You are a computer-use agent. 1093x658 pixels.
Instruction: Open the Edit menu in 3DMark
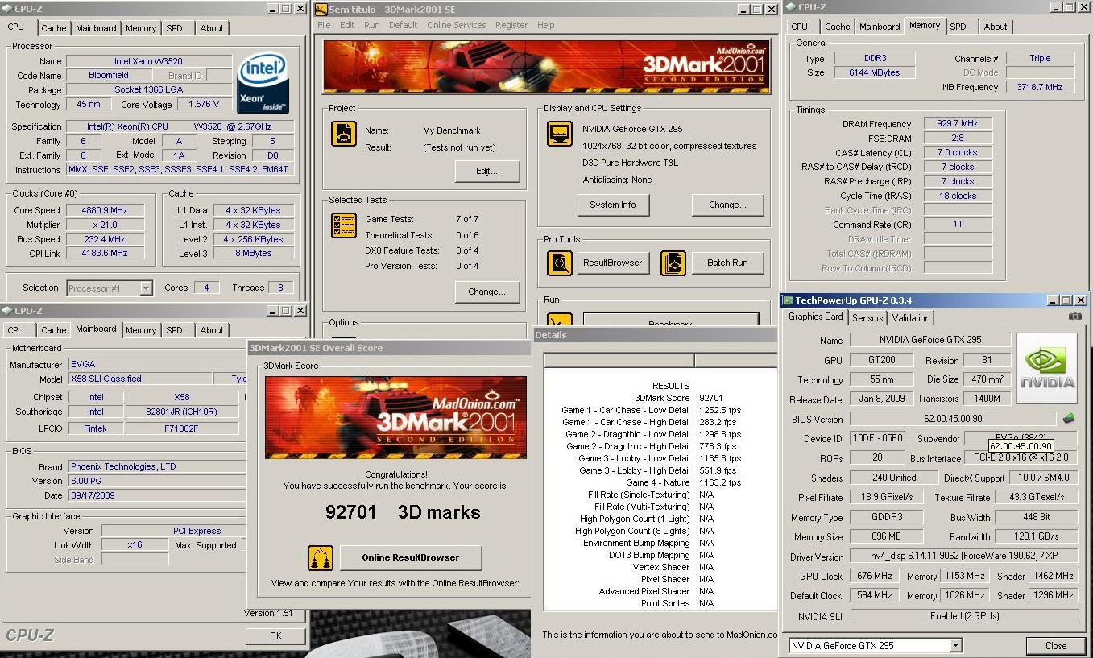[x=347, y=25]
